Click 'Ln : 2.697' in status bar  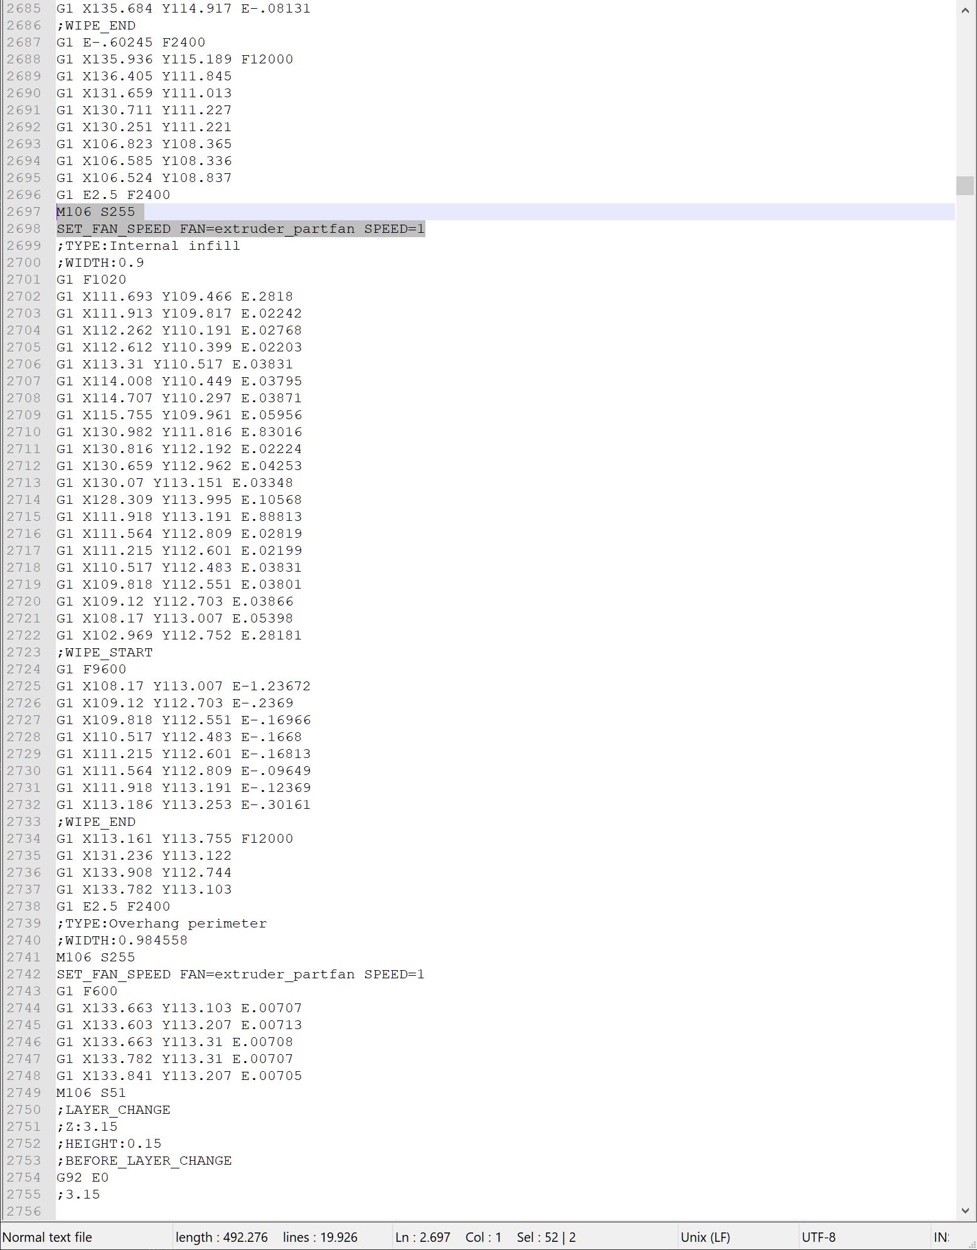pos(423,1237)
